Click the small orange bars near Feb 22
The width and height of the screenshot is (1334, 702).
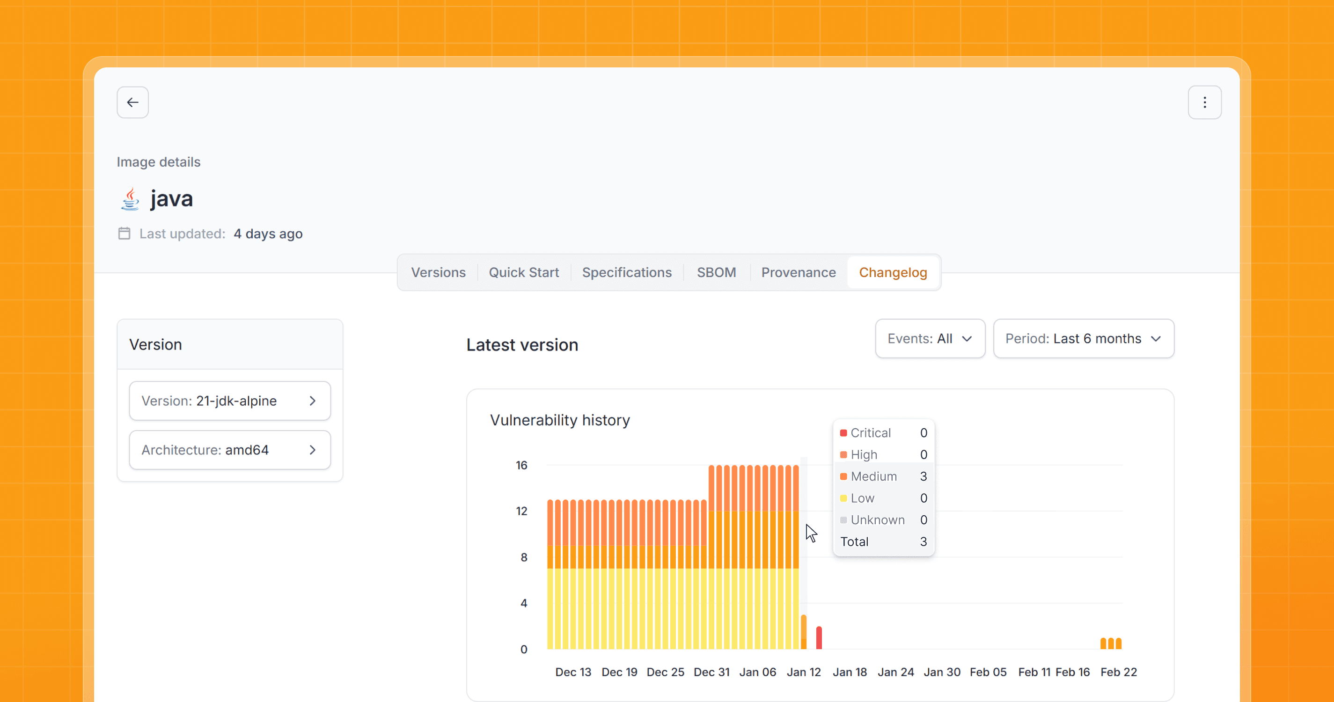[x=1111, y=643]
